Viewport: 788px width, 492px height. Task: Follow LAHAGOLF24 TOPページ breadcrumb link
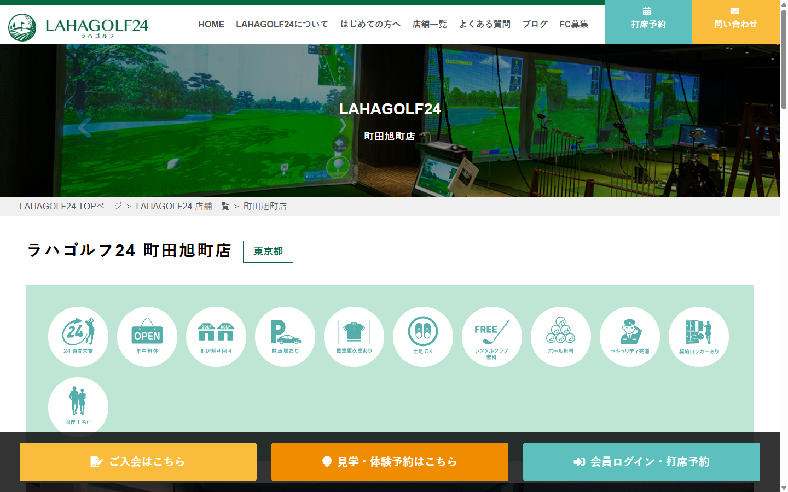point(71,206)
